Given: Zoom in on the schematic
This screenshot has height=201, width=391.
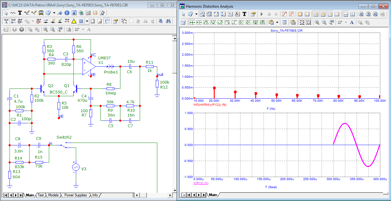Looking at the screenshot, I should pyautogui.click(x=45, y=30).
